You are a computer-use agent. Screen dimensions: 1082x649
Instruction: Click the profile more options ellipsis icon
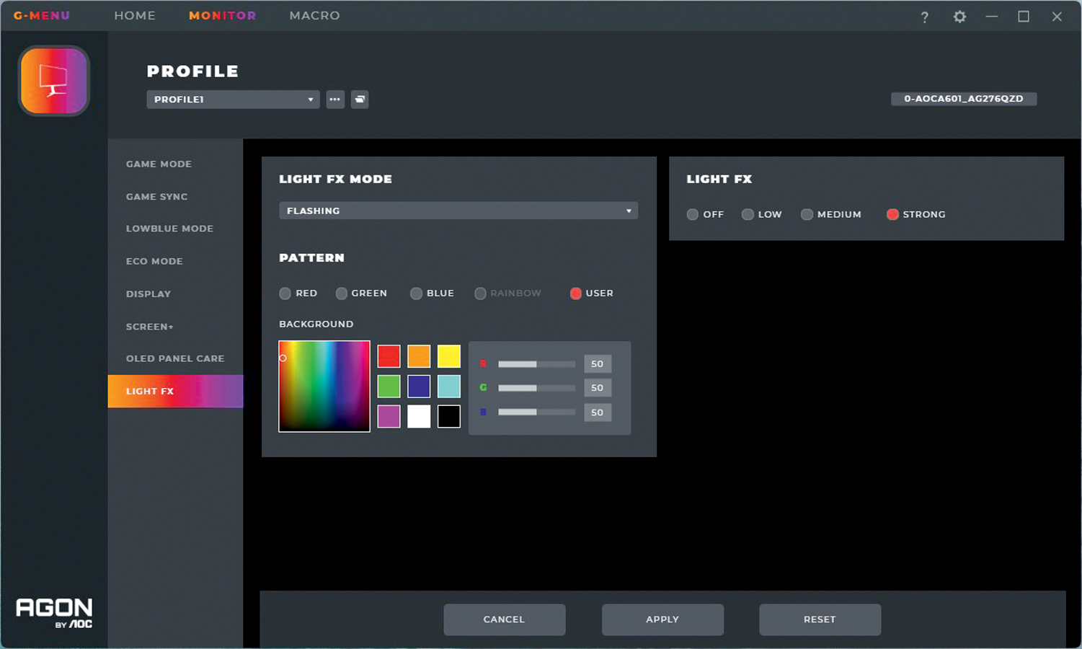335,100
